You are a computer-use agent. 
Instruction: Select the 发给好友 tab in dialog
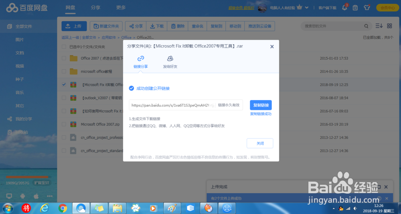170,62
